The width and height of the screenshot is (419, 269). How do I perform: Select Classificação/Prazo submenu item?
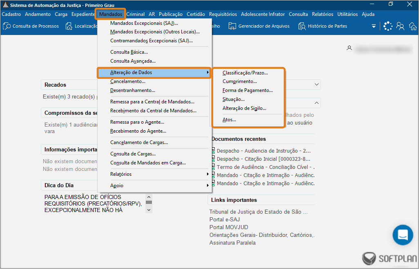pyautogui.click(x=249, y=73)
